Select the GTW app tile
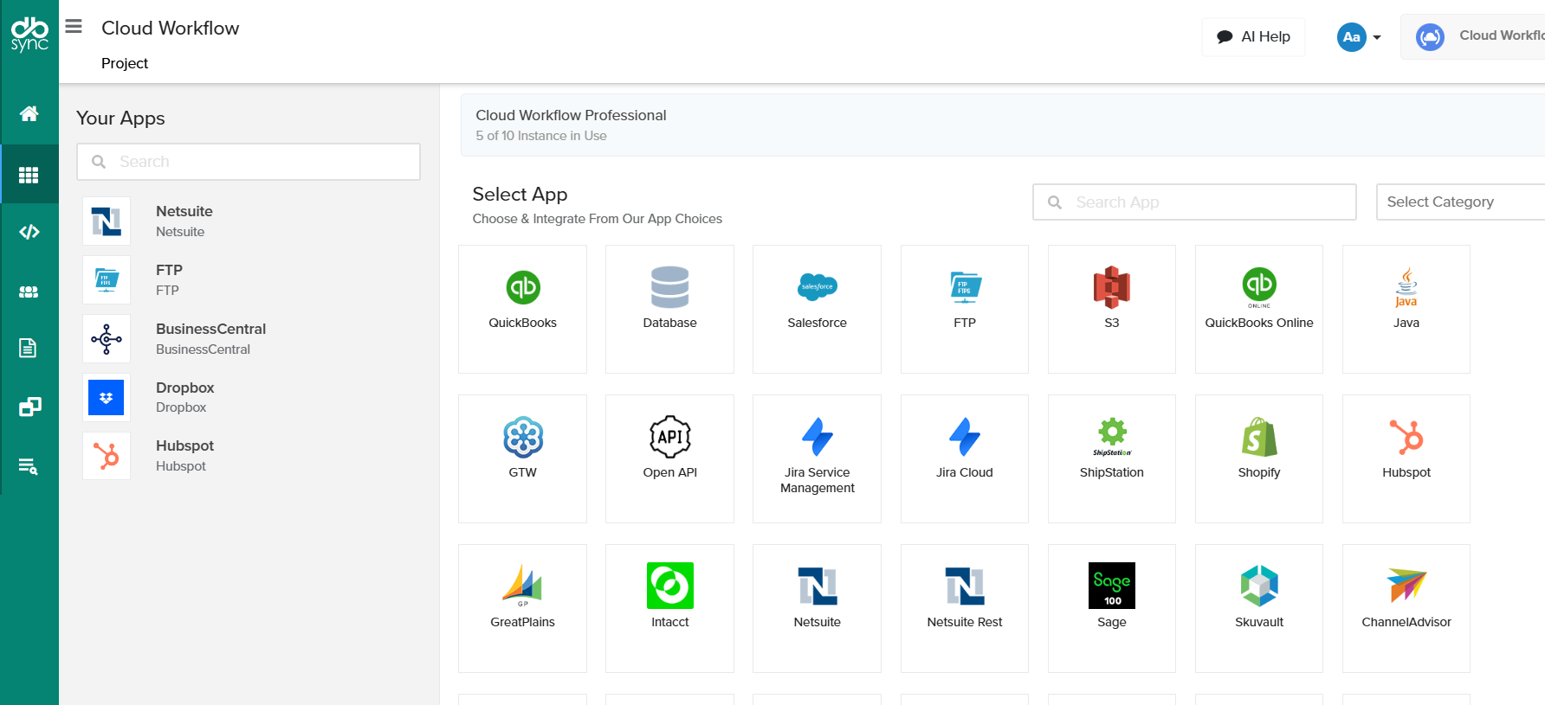This screenshot has width=1545, height=705. click(522, 458)
